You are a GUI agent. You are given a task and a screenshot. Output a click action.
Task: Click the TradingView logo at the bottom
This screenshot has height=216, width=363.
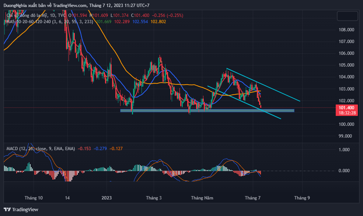21,209
